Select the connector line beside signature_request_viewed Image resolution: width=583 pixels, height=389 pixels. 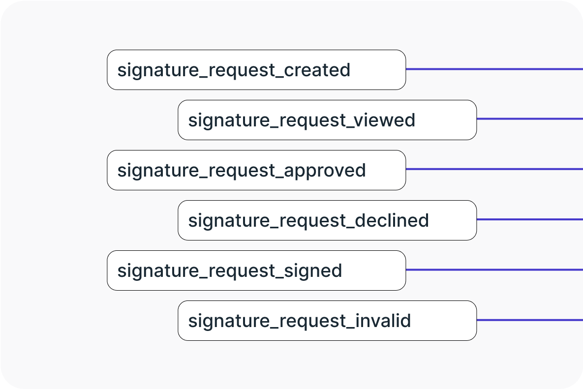click(530, 119)
